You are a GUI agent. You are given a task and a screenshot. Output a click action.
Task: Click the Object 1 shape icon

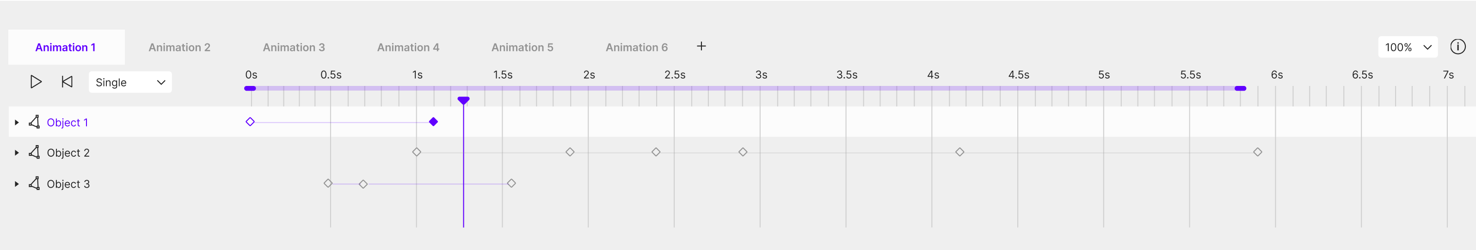coord(34,122)
